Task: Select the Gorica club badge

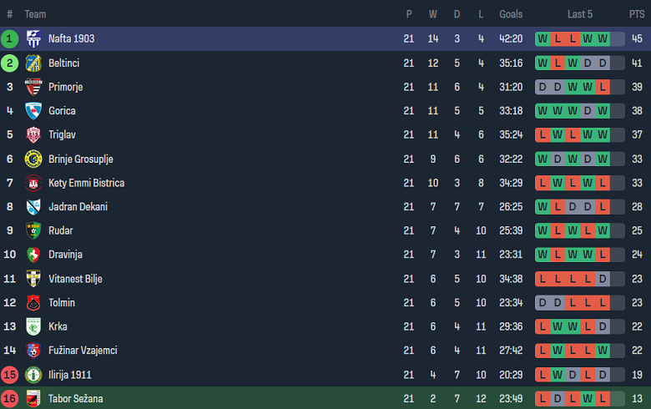Action: [33, 111]
